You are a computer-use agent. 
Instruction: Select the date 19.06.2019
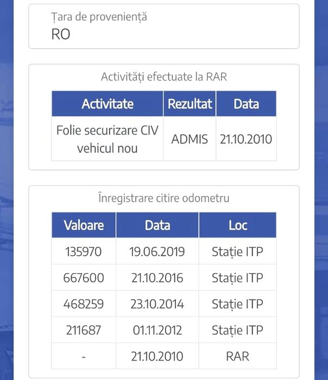click(157, 252)
